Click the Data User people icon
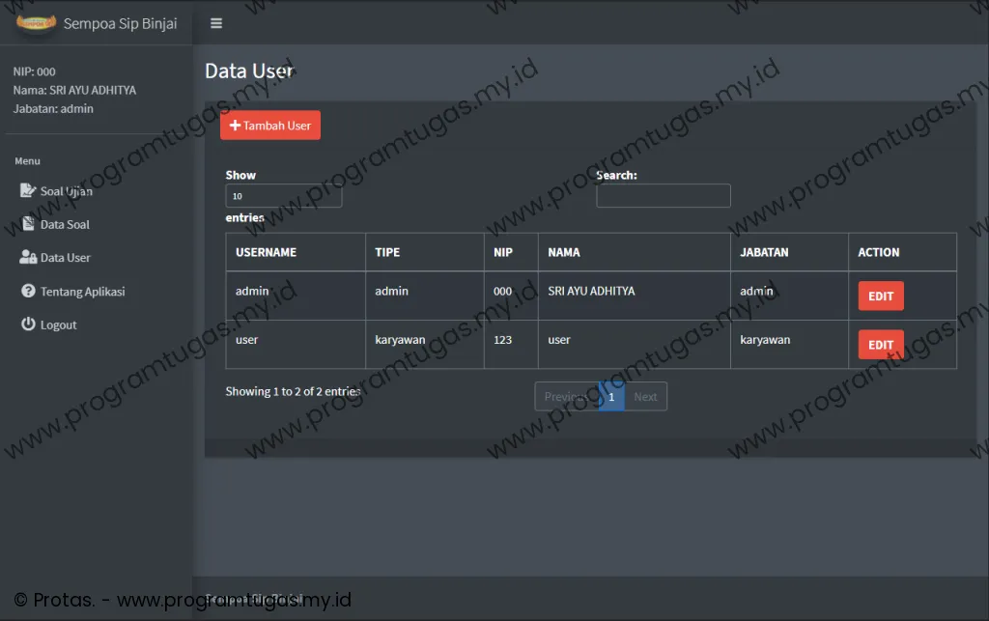This screenshot has height=621, width=989. point(28,258)
